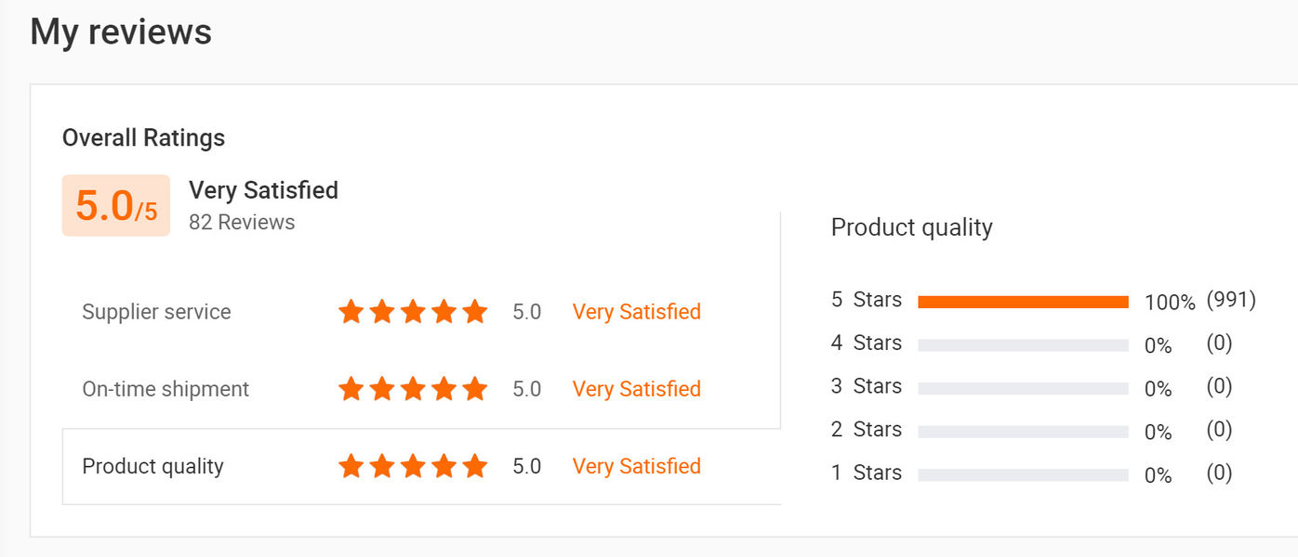Click the second star in On-time shipment
This screenshot has width=1298, height=557.
pyautogui.click(x=382, y=389)
